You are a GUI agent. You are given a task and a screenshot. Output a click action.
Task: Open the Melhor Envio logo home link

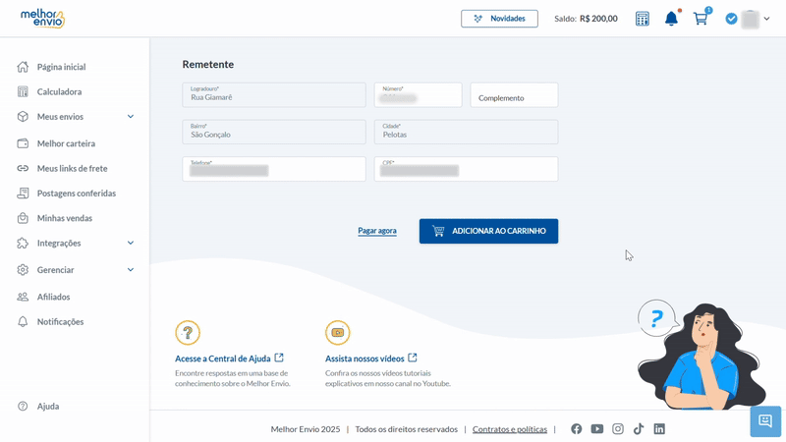tap(42, 19)
